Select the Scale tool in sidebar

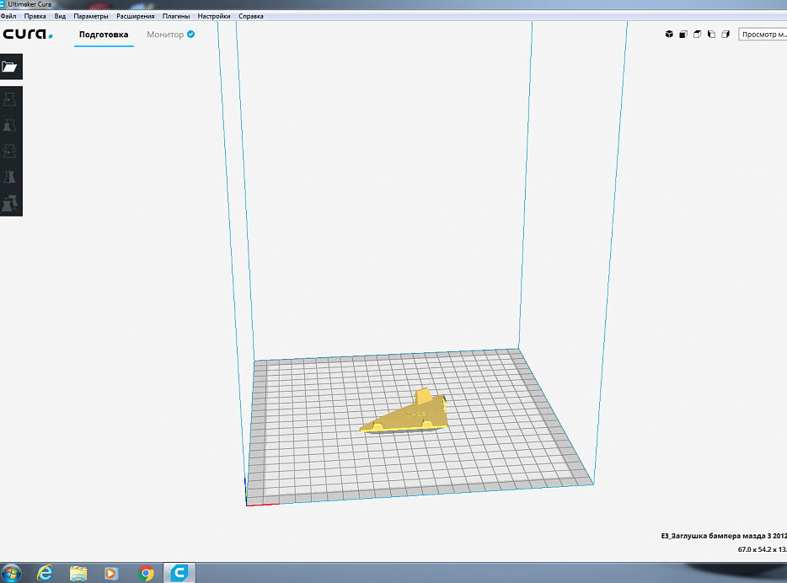click(x=10, y=125)
